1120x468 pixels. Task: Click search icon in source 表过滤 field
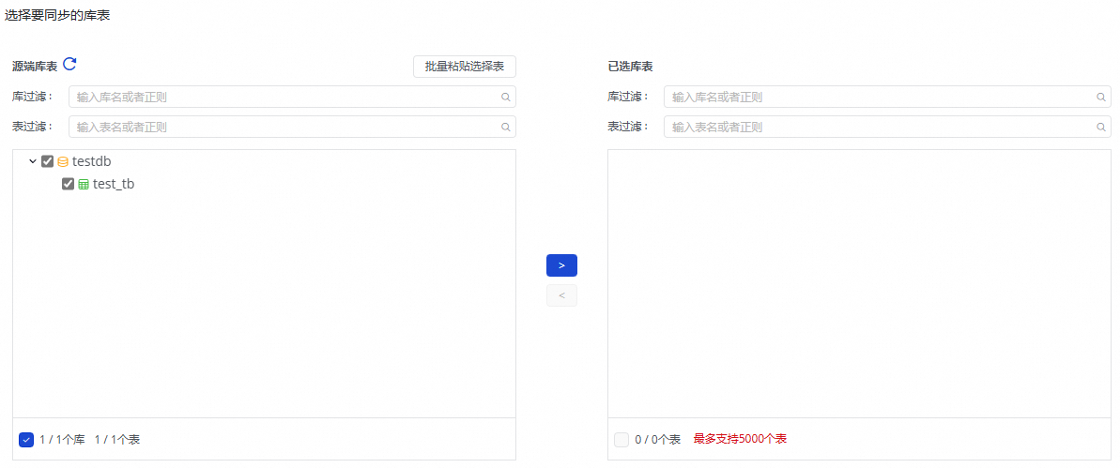[x=506, y=127]
